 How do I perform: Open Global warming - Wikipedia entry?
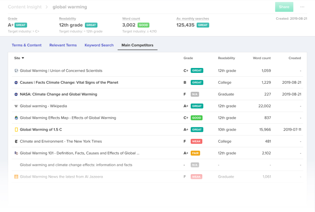(43, 106)
